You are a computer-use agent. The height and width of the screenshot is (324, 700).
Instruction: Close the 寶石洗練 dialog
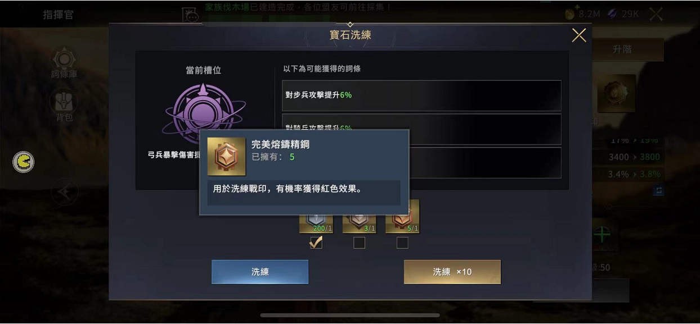click(579, 35)
